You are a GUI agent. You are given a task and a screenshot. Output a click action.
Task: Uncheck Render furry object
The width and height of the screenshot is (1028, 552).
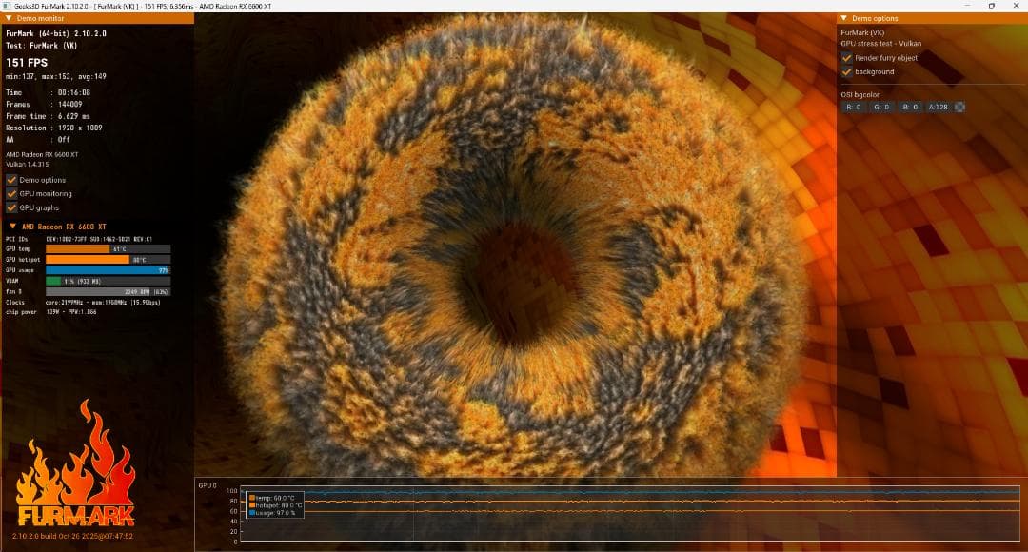coord(847,58)
